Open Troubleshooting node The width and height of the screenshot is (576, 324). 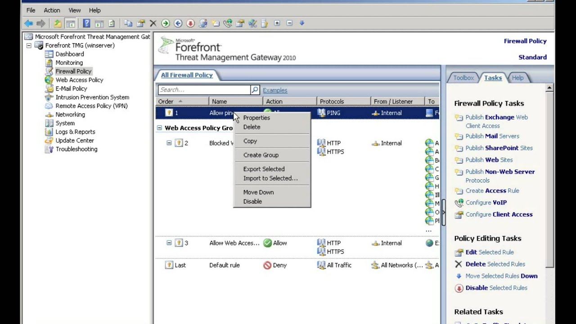[x=76, y=149]
